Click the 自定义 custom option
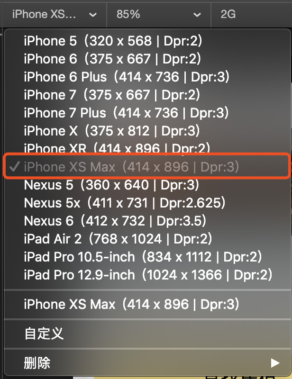Screen dimensions: 292x379 point(147,334)
